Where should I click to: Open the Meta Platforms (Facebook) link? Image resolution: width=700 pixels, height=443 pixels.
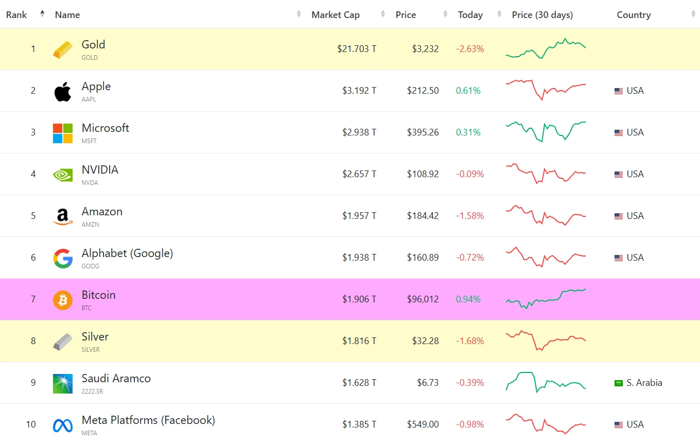(148, 420)
